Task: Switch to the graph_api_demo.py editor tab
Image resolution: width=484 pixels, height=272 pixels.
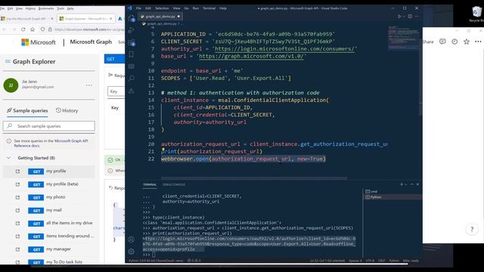Action: (160, 17)
